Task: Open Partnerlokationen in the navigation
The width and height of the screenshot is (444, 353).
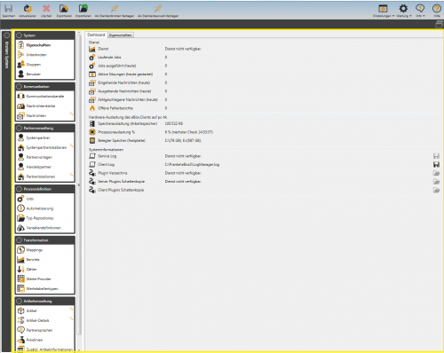Action: pos(41,176)
